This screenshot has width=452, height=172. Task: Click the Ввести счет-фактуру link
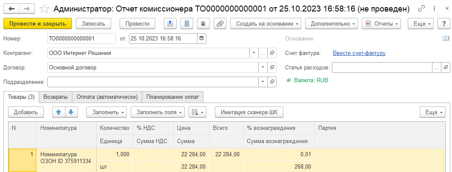pos(359,53)
